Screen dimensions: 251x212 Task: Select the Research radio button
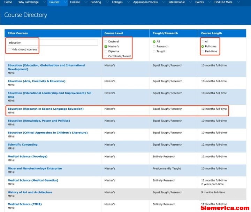click(154, 47)
